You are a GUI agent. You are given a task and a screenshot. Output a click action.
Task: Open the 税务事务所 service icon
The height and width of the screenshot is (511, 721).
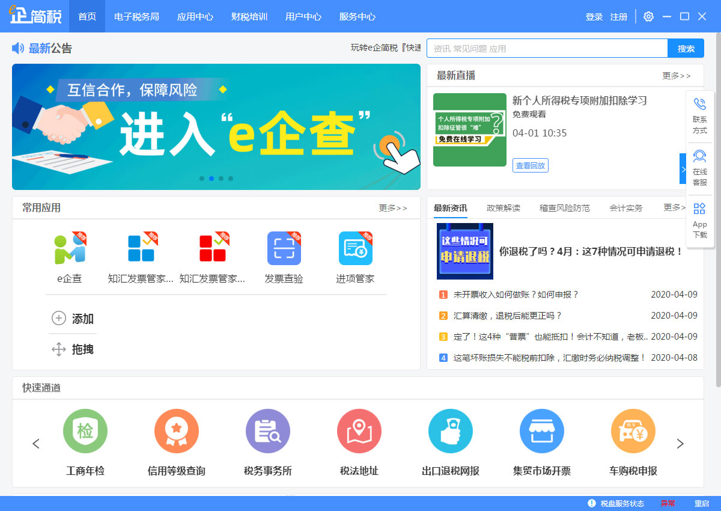pos(267,431)
